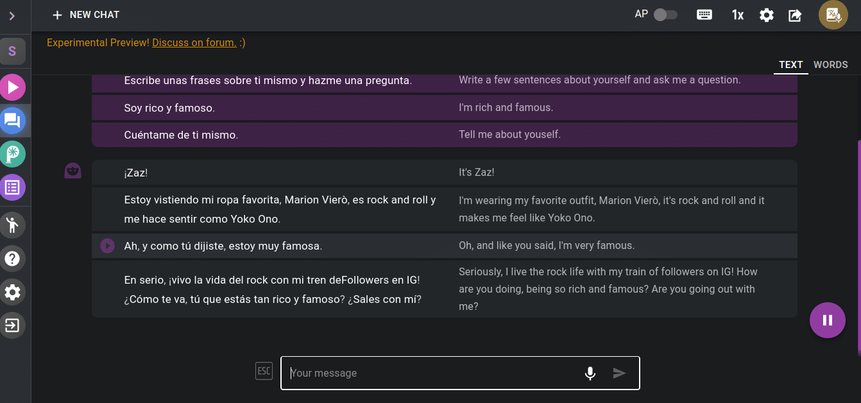
Task: Open the Discuss on forum link
Action: point(194,43)
